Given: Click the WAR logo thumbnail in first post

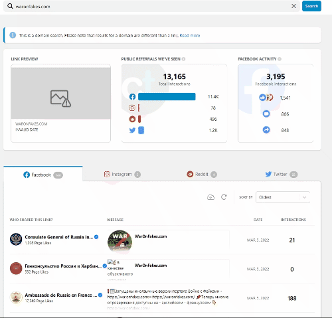Looking at the screenshot, I should pyautogui.click(x=120, y=241).
